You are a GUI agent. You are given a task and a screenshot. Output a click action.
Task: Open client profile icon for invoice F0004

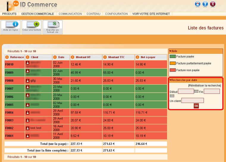tap(28, 113)
